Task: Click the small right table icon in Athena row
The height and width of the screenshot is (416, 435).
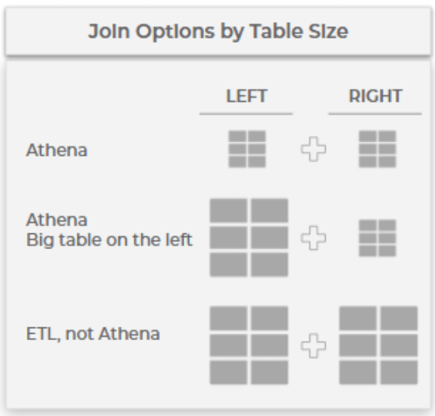Action: 377,149
